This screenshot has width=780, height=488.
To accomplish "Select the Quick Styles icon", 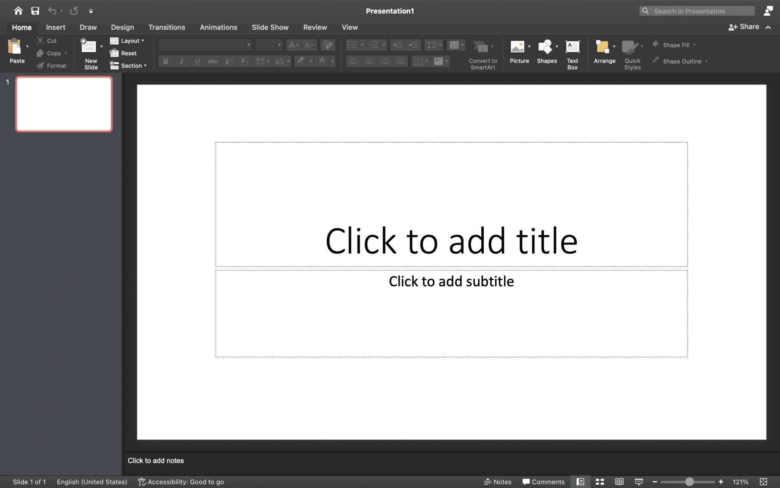I will point(632,53).
